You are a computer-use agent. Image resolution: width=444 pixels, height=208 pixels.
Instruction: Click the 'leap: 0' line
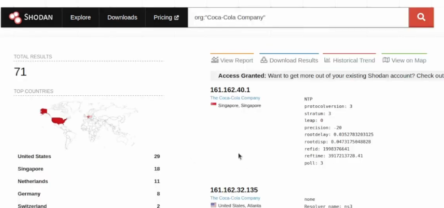(x=313, y=120)
